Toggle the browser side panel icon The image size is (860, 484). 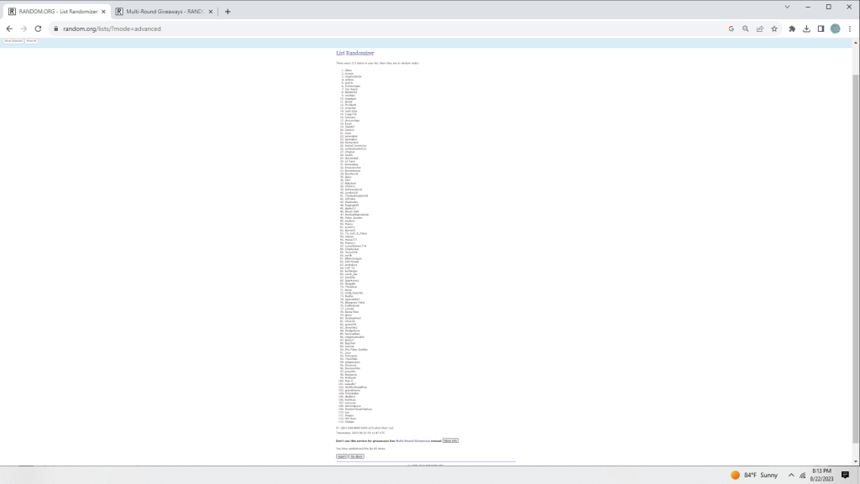pyautogui.click(x=821, y=29)
